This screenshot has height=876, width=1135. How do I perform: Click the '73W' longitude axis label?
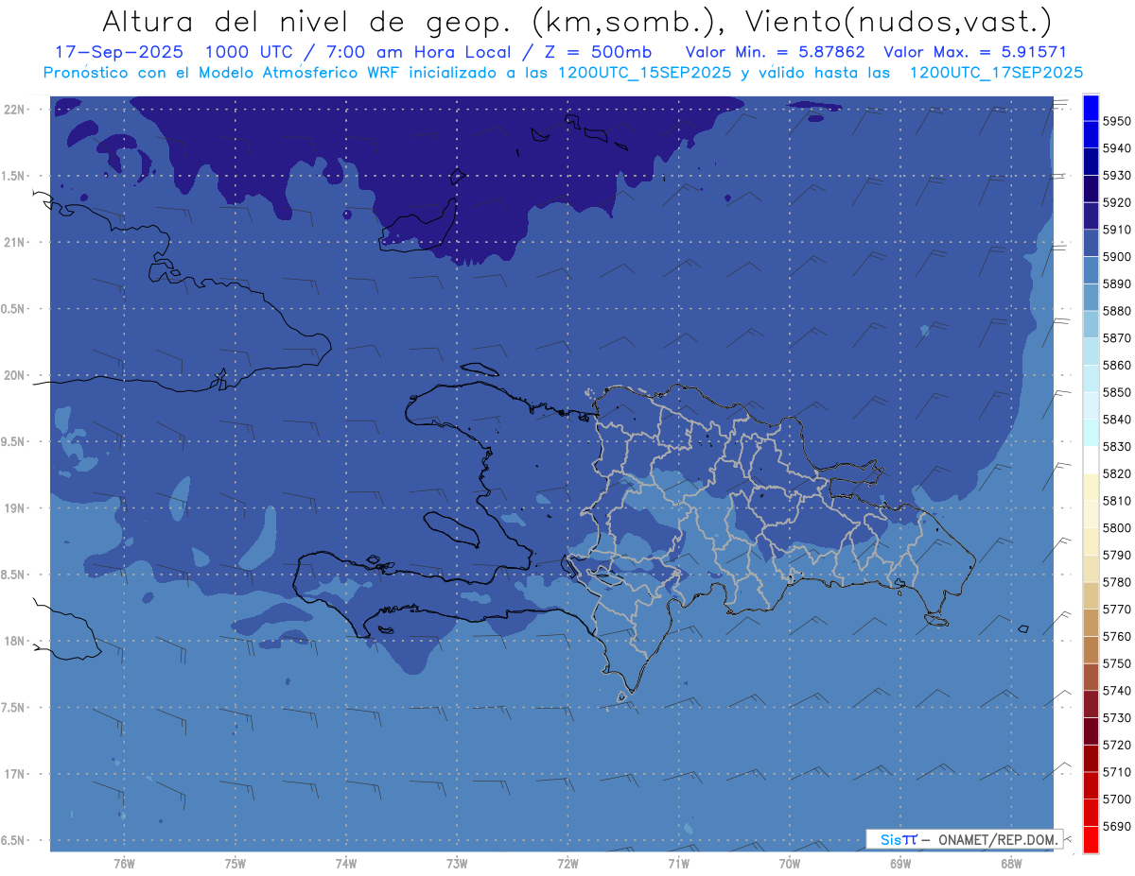click(457, 864)
